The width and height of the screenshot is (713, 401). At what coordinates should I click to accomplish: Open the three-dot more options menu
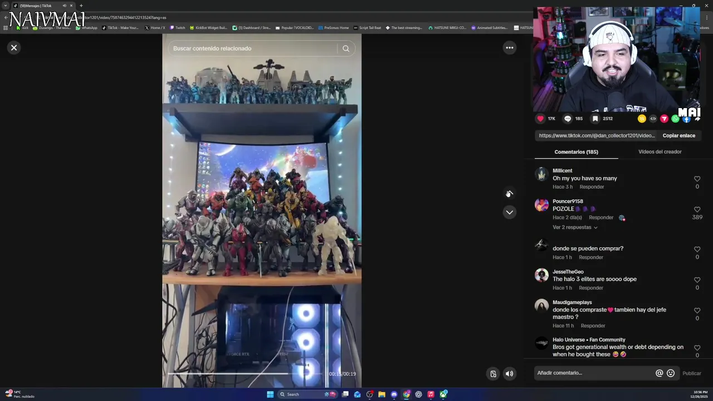point(509,48)
